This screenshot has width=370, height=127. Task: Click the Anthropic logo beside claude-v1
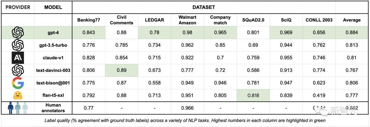(18, 58)
